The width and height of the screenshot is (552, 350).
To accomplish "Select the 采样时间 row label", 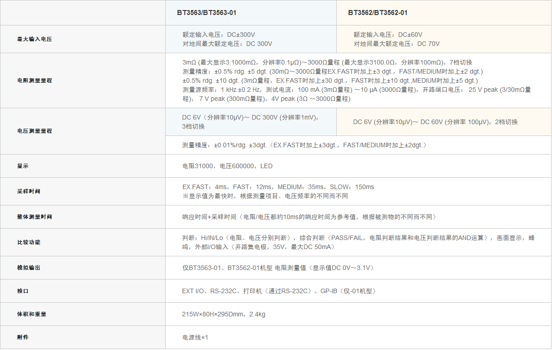I will point(29,191).
